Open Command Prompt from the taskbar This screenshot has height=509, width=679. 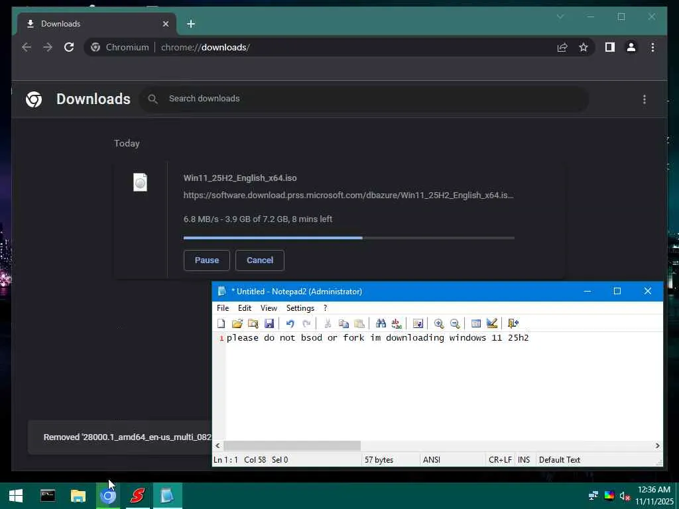click(48, 496)
